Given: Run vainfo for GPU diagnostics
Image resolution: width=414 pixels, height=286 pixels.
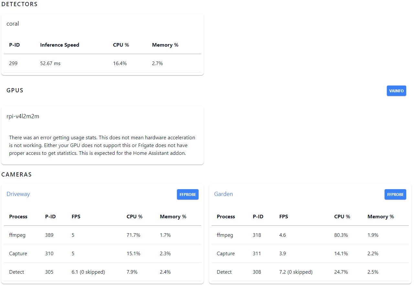Looking at the screenshot, I should click(x=396, y=91).
